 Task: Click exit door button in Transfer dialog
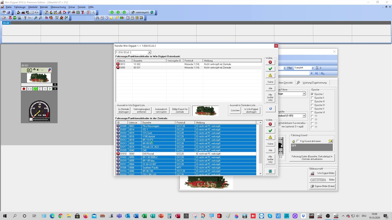tap(270, 171)
